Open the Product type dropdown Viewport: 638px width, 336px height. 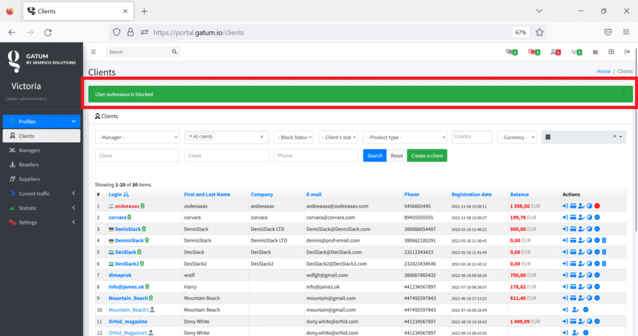[405, 137]
